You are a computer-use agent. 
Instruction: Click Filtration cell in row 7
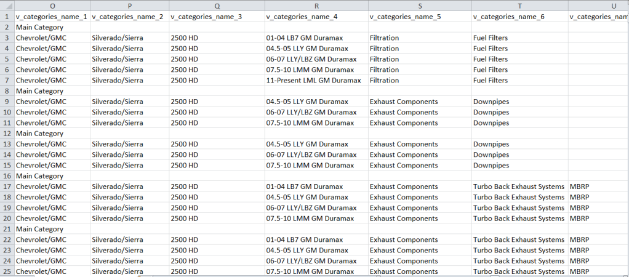click(x=420, y=80)
